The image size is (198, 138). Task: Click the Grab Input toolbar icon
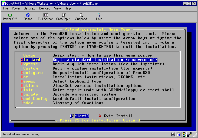click(63, 17)
